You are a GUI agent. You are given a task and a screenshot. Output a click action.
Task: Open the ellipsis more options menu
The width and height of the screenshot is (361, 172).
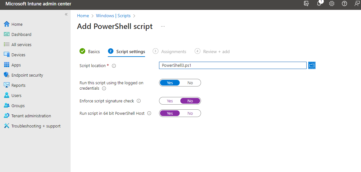point(163,26)
